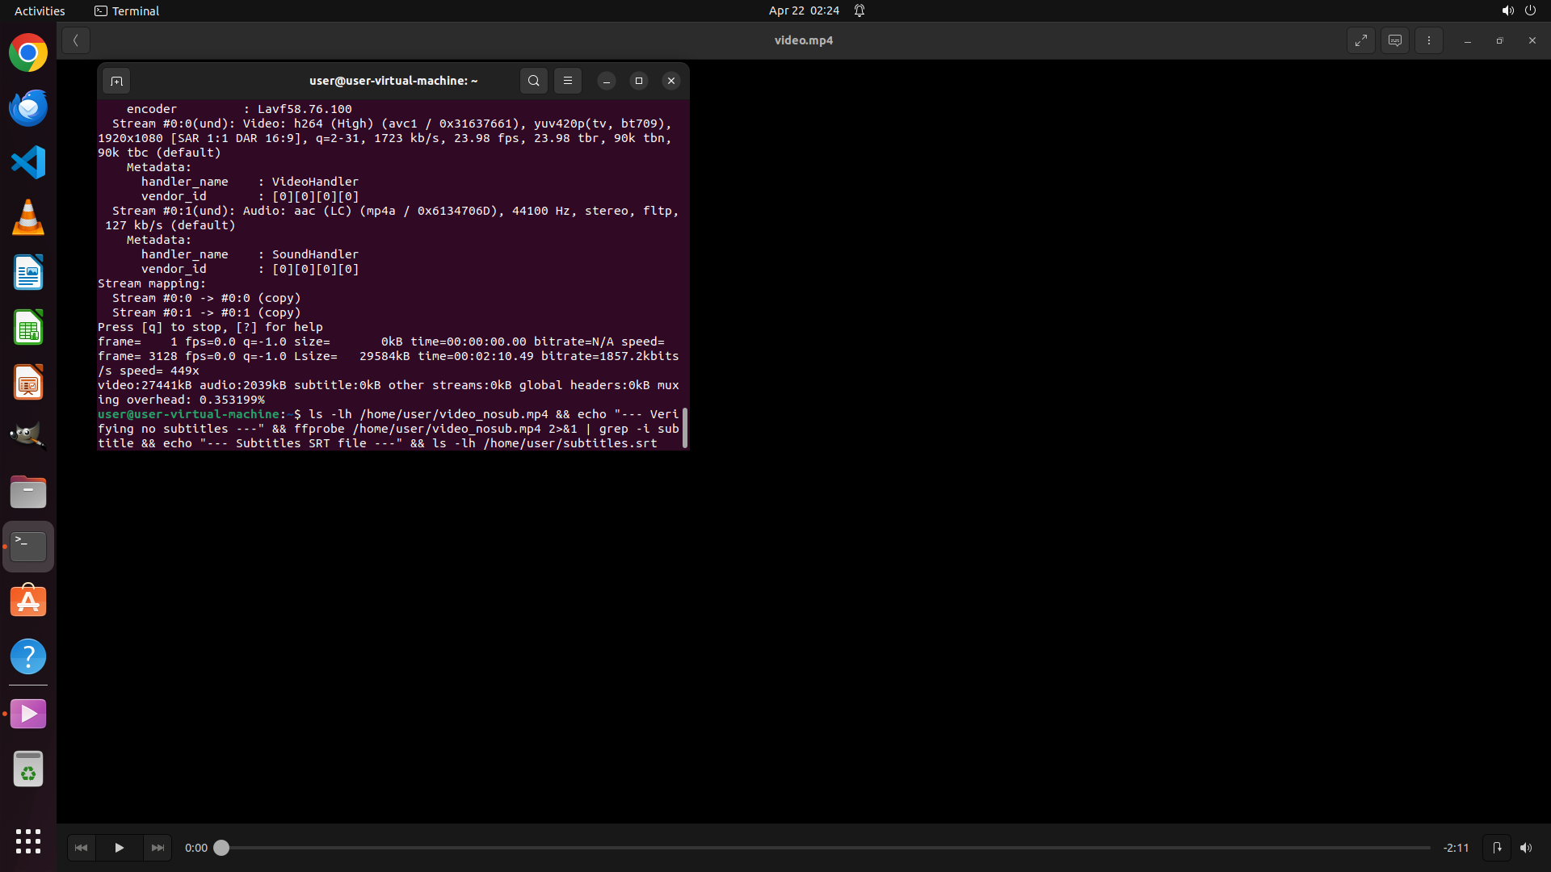This screenshot has width=1551, height=872.
Task: Launch VLC media player from the dock
Action: [28, 217]
